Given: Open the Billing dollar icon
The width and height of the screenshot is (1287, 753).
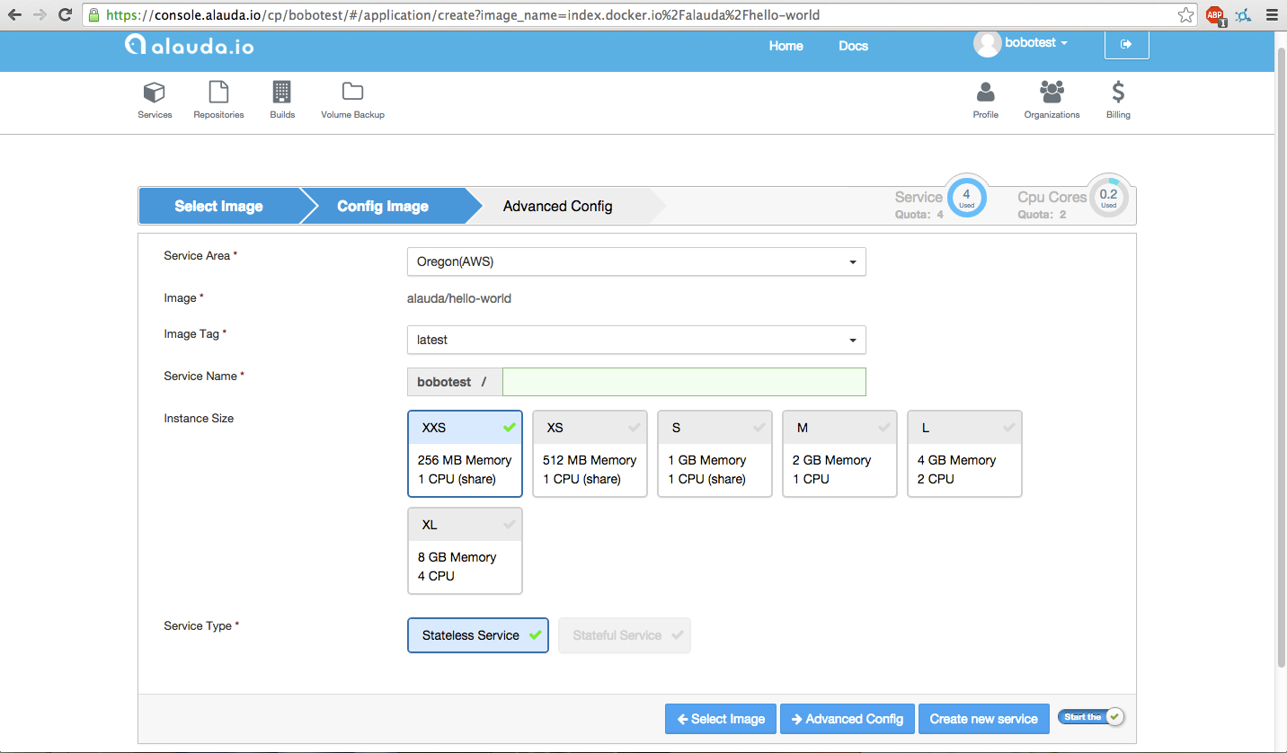Looking at the screenshot, I should [x=1118, y=92].
